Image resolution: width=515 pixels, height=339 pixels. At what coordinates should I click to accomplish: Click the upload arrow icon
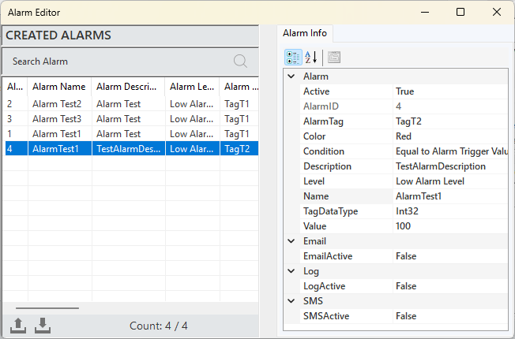pos(18,326)
